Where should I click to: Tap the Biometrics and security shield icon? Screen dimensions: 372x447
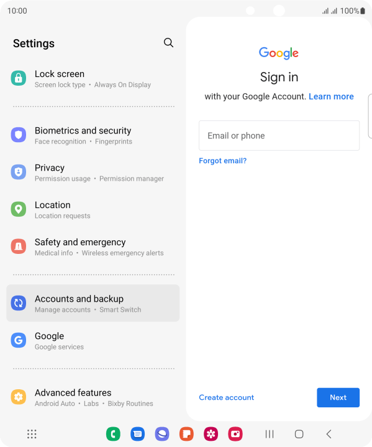click(x=19, y=135)
